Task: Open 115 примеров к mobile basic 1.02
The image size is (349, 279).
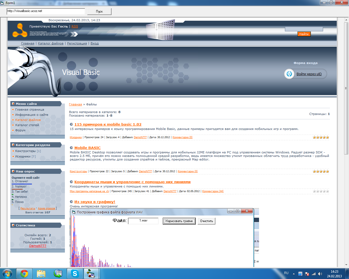Action: tap(108, 124)
